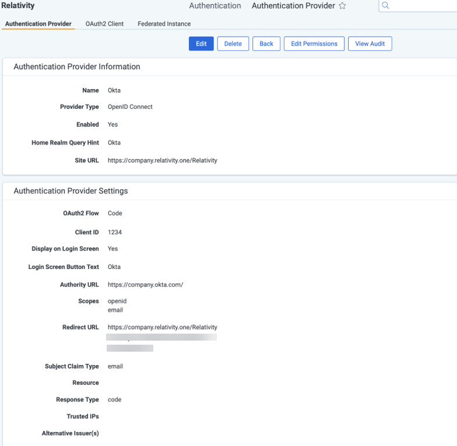
Task: Click the Relativity logo text
Action: (x=17, y=6)
